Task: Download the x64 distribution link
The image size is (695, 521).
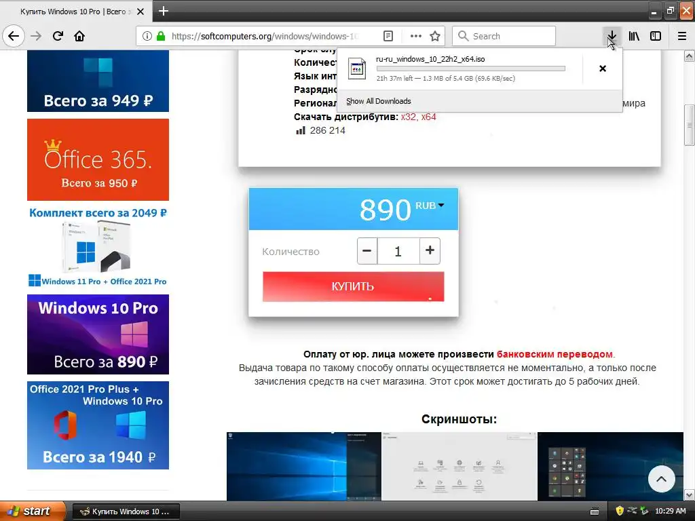Action: 429,117
